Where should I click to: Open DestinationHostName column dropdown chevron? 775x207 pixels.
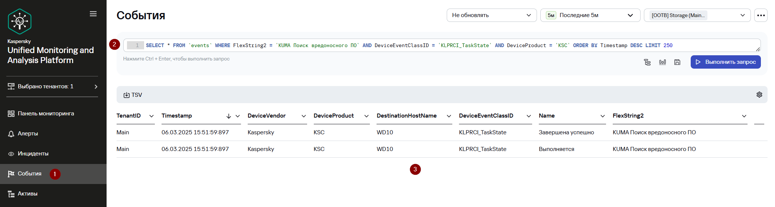(449, 116)
